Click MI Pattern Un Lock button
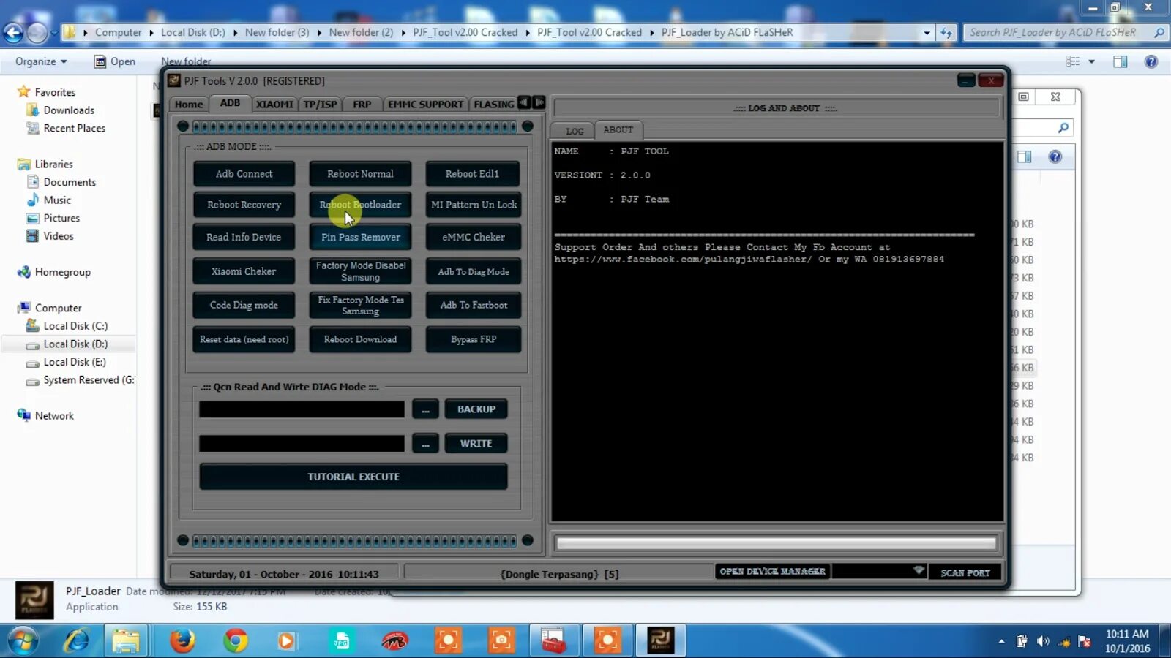 click(x=474, y=205)
